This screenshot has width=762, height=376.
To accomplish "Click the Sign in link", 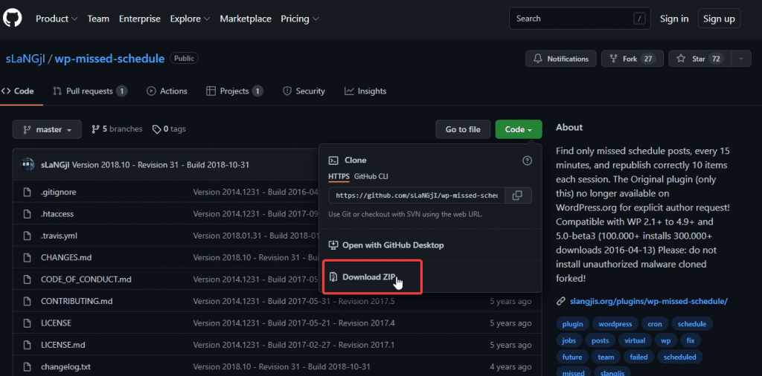I will (674, 19).
